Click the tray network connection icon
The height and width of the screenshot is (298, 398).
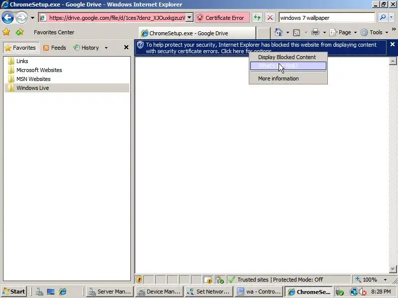353,292
